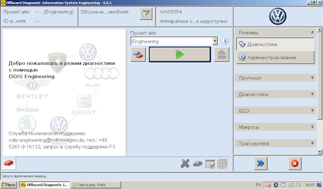Image resolution: width=323 pixels, height=189 pixels.
Task: Switch to Offboard Diagnostic taskbar item
Action: point(45,185)
